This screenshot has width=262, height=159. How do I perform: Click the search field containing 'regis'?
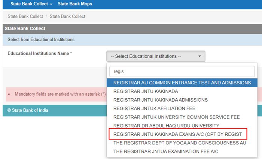click(182, 72)
